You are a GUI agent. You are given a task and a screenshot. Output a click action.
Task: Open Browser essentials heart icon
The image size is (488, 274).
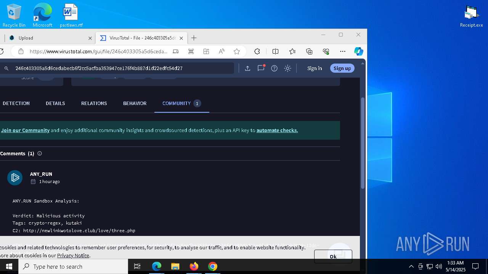pyautogui.click(x=326, y=51)
